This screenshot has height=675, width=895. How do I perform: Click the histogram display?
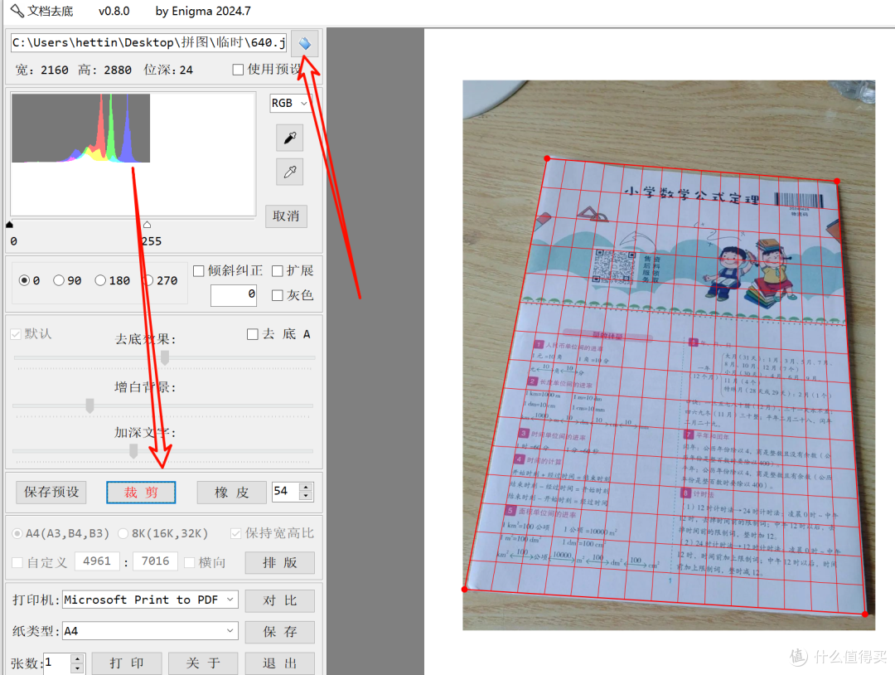coord(133,154)
